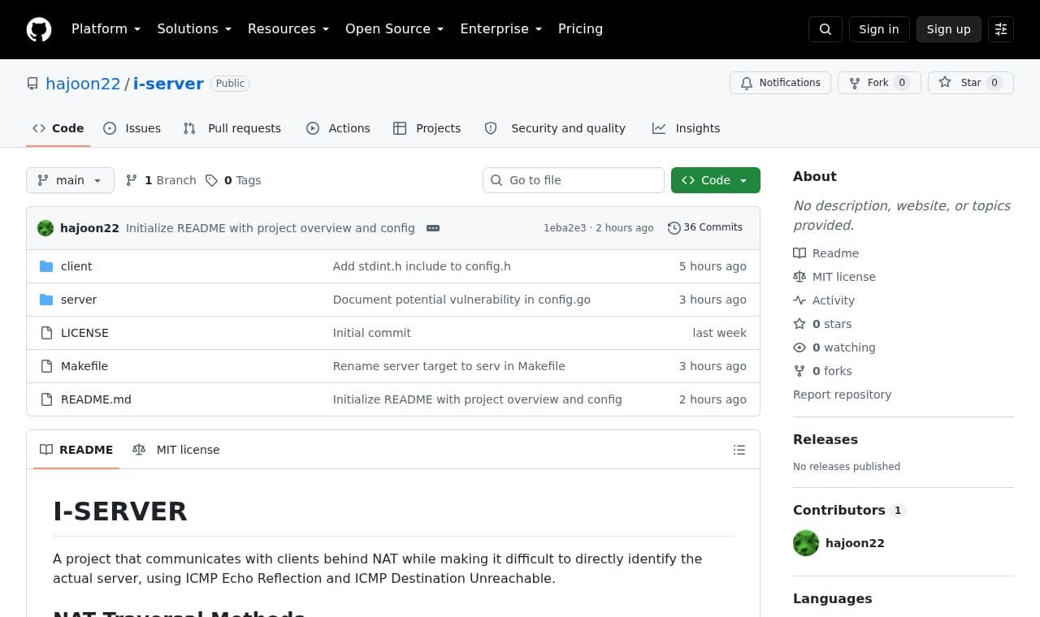This screenshot has width=1040, height=617.
Task: Click the search magnifier icon
Action: [x=825, y=29]
